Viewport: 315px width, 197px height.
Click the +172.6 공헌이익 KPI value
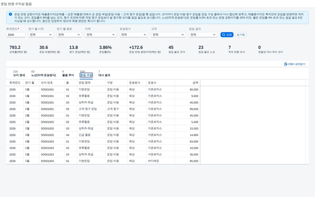pyautogui.click(x=136, y=47)
